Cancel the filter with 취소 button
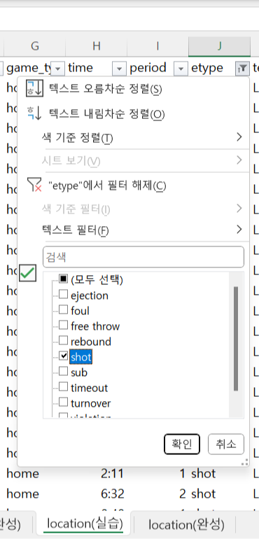Image resolution: width=259 pixels, height=539 pixels. coord(226,444)
